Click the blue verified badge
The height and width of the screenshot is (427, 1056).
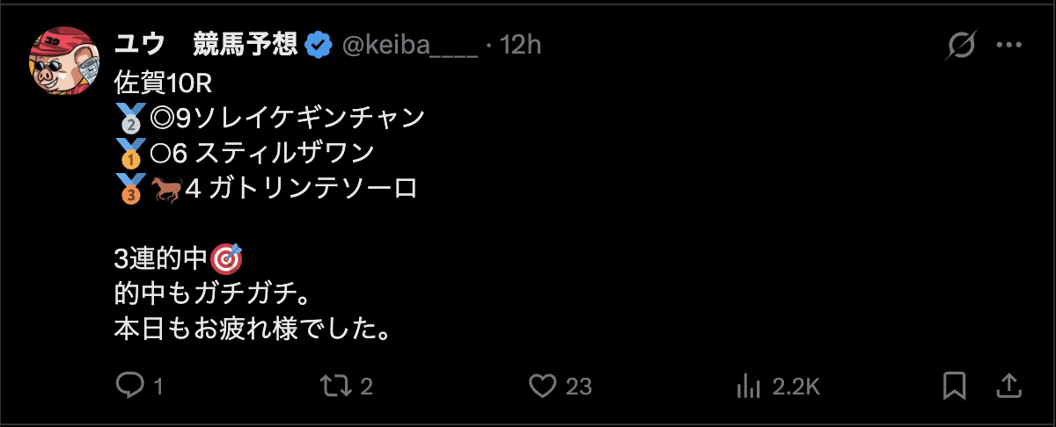tap(318, 45)
